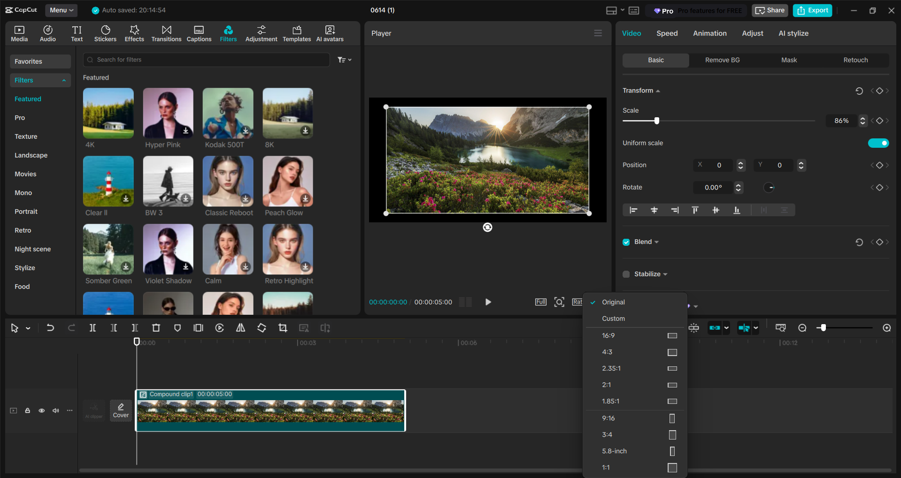Viewport: 901px width, 478px height.
Task: Select the Kodak 500T filter thumbnail
Action: point(228,113)
